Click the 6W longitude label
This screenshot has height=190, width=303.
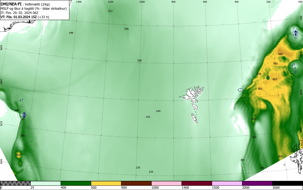[x=205, y=2]
